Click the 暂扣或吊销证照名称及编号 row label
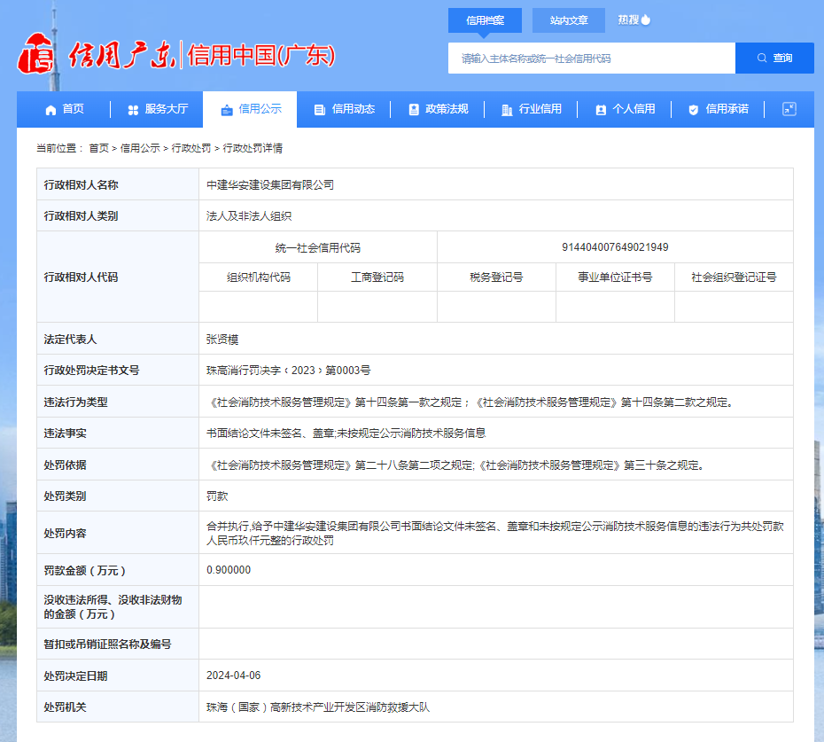The width and height of the screenshot is (824, 742). (108, 644)
